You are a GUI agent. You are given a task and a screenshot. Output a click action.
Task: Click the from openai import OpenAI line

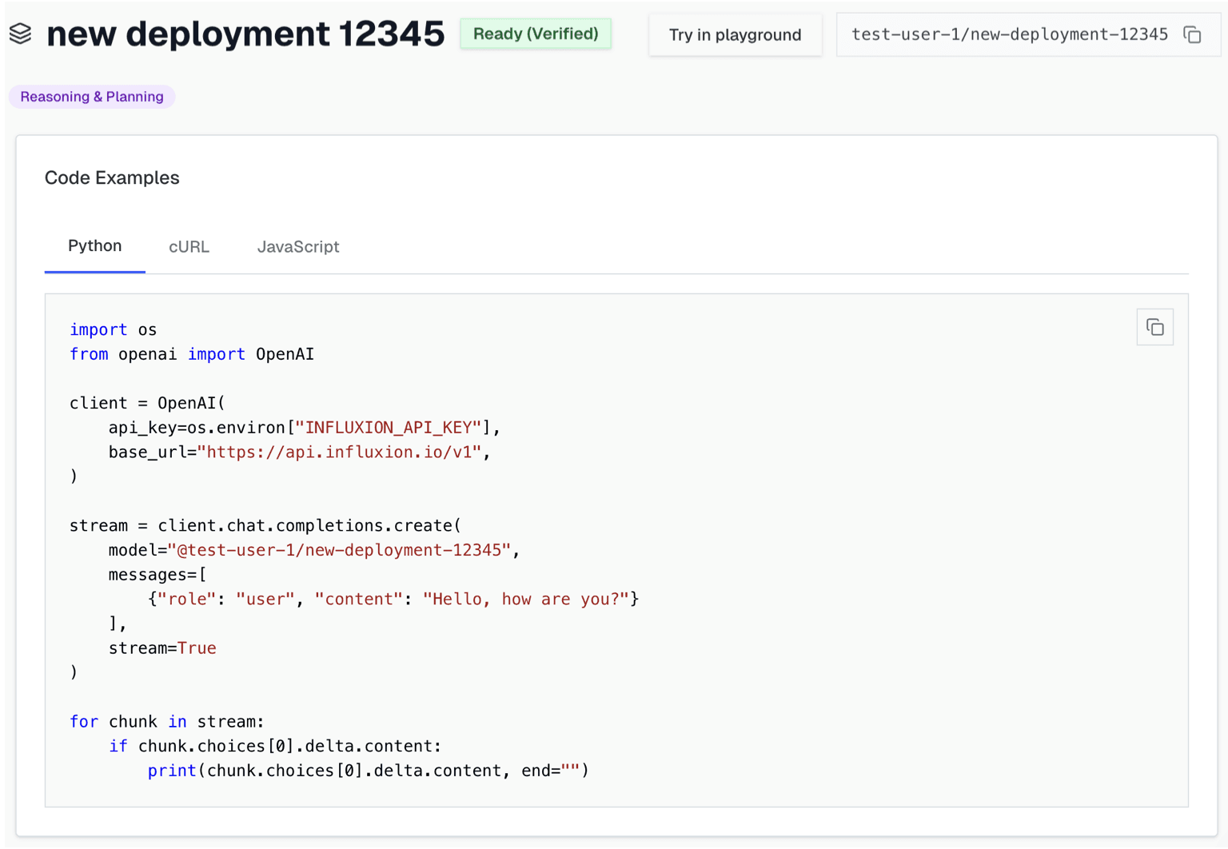192,354
